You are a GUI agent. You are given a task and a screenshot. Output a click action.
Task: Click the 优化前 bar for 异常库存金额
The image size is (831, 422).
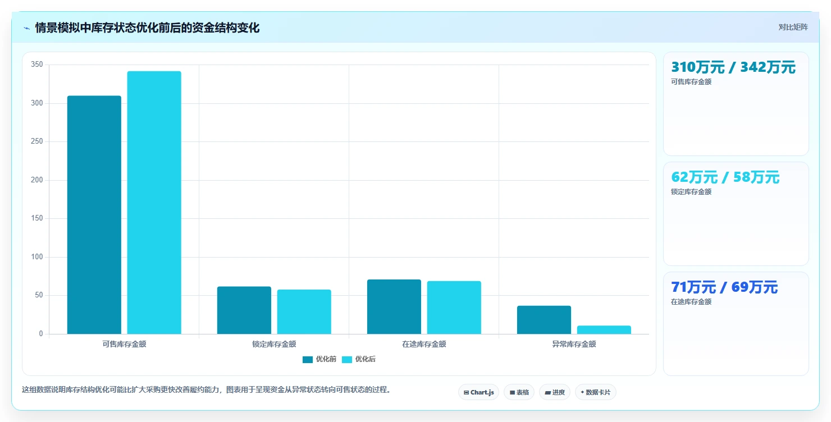point(544,320)
